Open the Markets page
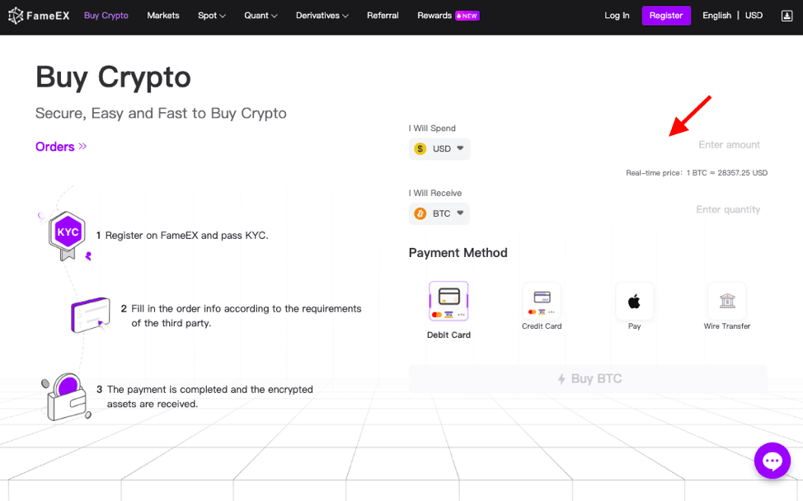The height and width of the screenshot is (501, 803). (x=163, y=16)
